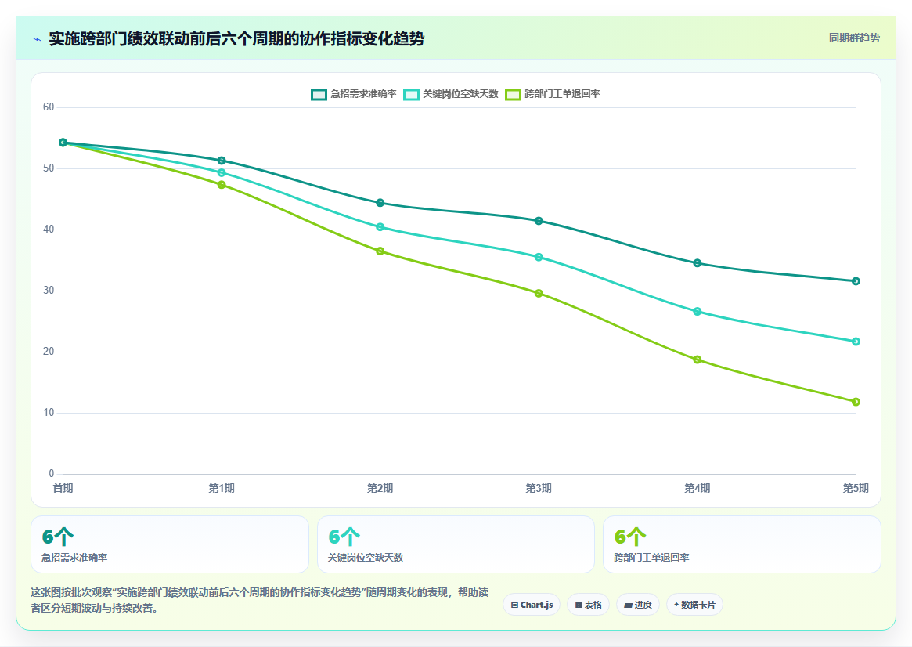This screenshot has width=912, height=647.
Task: Click the 急招需求准确率 caption in the stat card
Action: 74,558
